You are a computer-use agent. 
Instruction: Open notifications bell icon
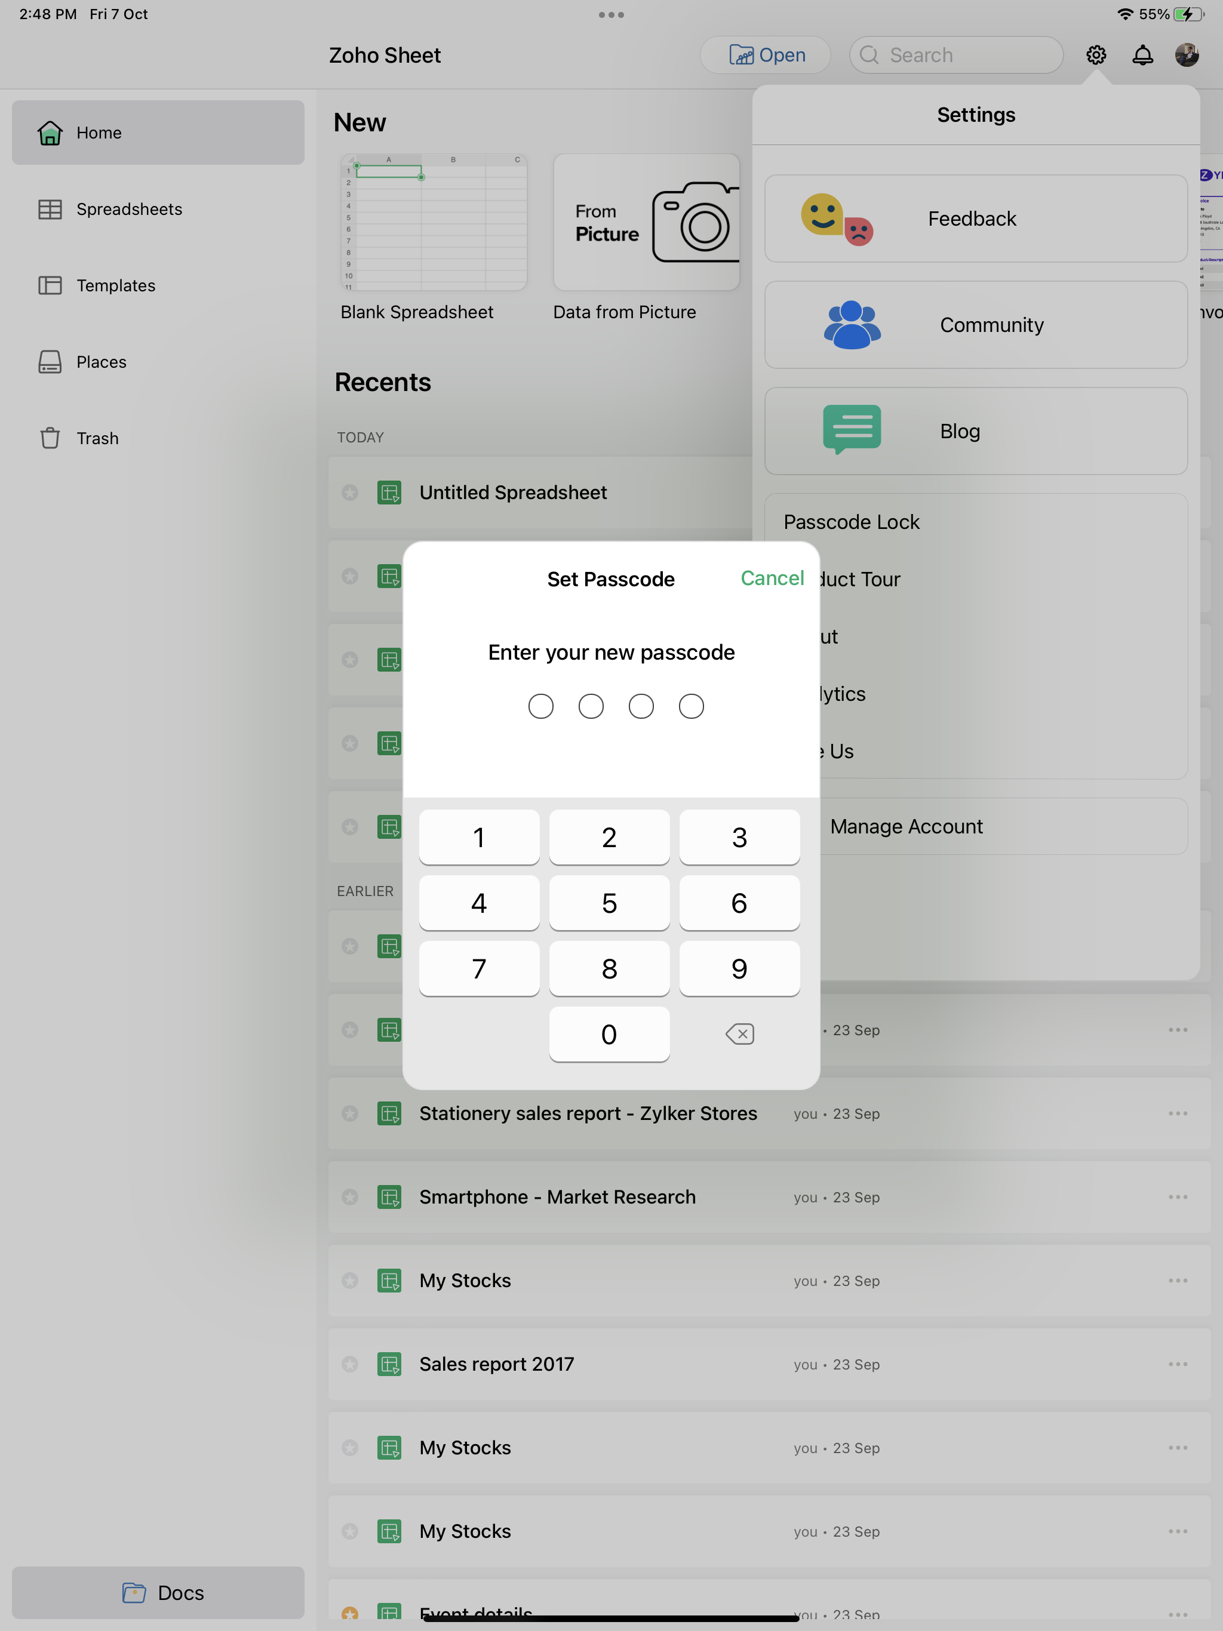point(1142,56)
